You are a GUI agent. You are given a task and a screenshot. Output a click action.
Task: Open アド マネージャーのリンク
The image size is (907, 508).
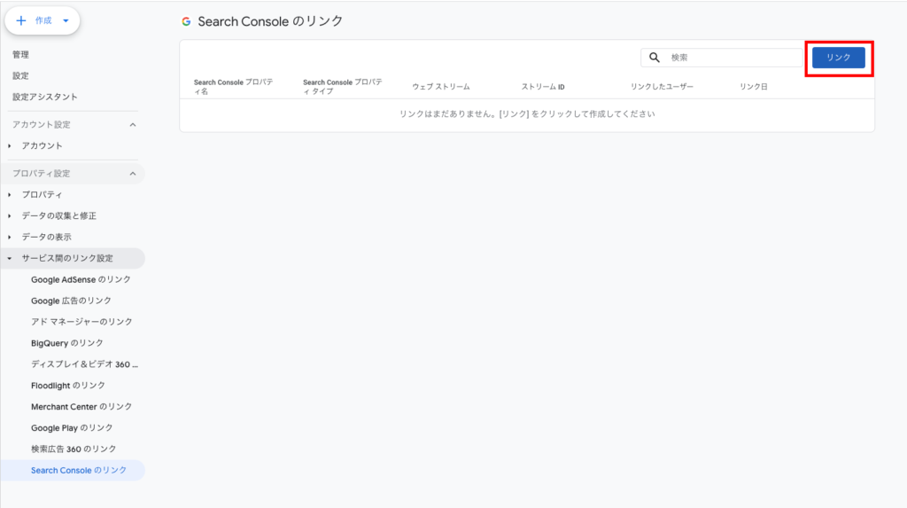coord(81,322)
